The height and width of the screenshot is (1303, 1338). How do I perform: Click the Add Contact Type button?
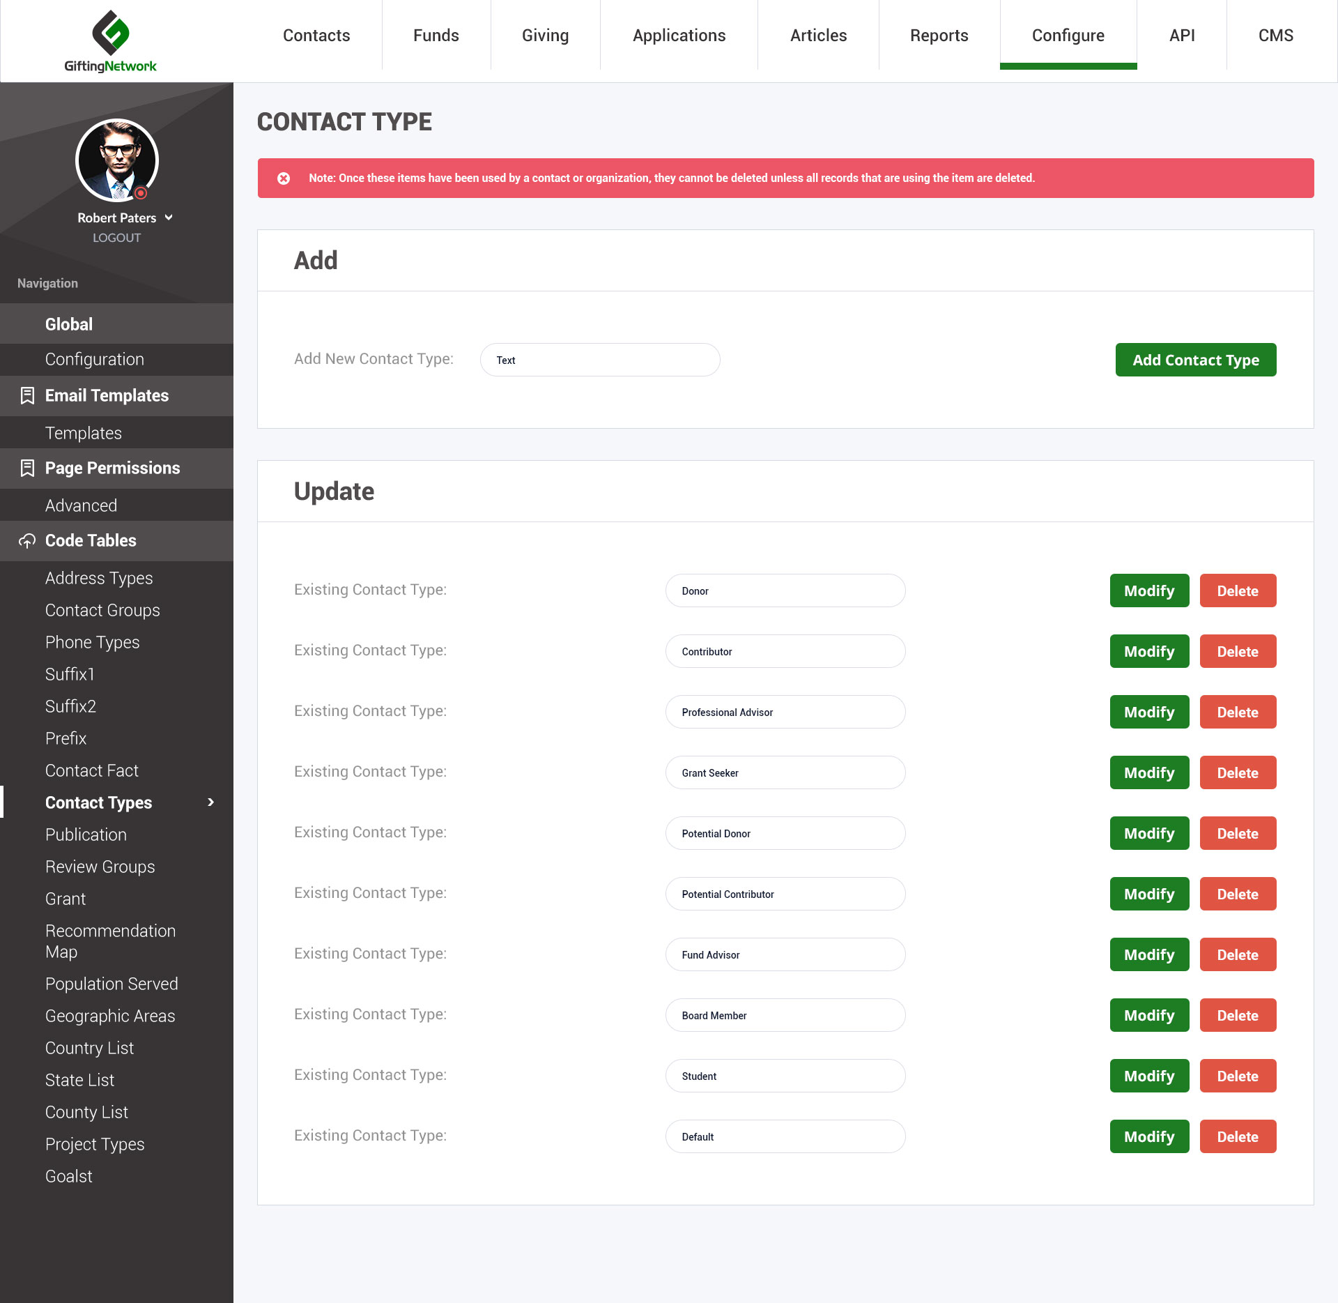1196,360
